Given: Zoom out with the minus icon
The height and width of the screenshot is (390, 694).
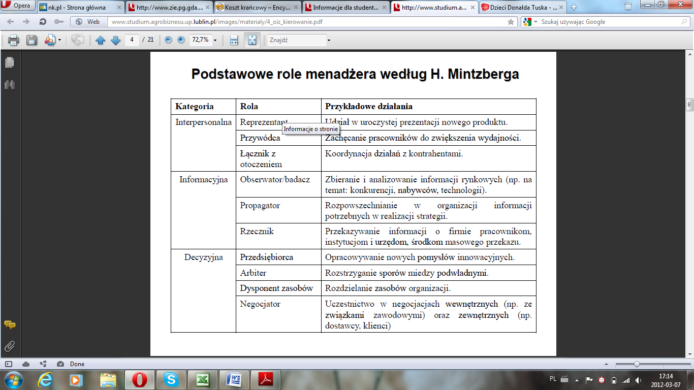Looking at the screenshot, I should [169, 40].
